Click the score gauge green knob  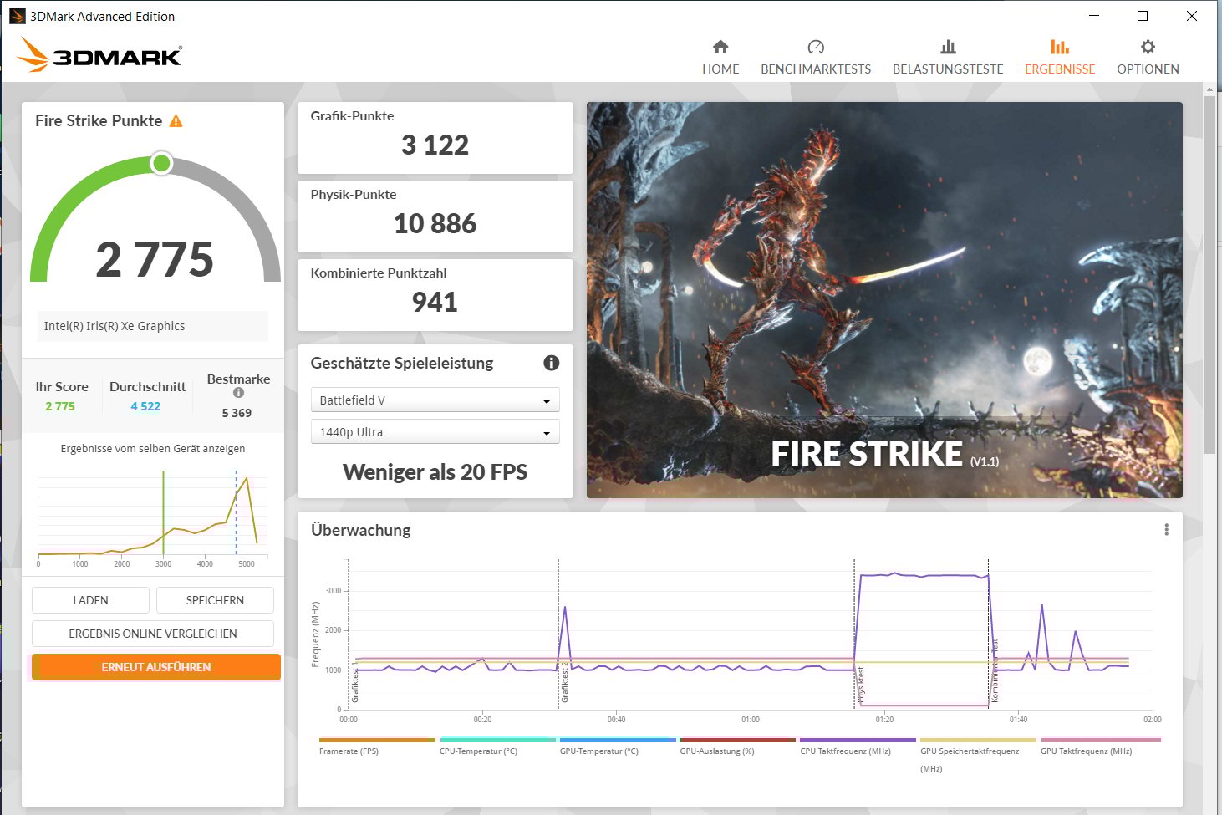click(x=162, y=163)
